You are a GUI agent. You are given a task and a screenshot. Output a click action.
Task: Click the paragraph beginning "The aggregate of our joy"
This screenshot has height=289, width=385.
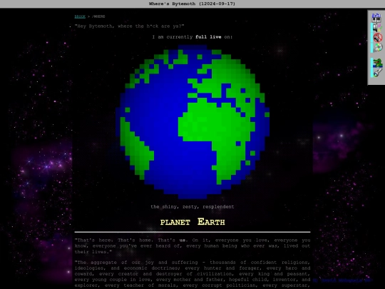[192, 274]
